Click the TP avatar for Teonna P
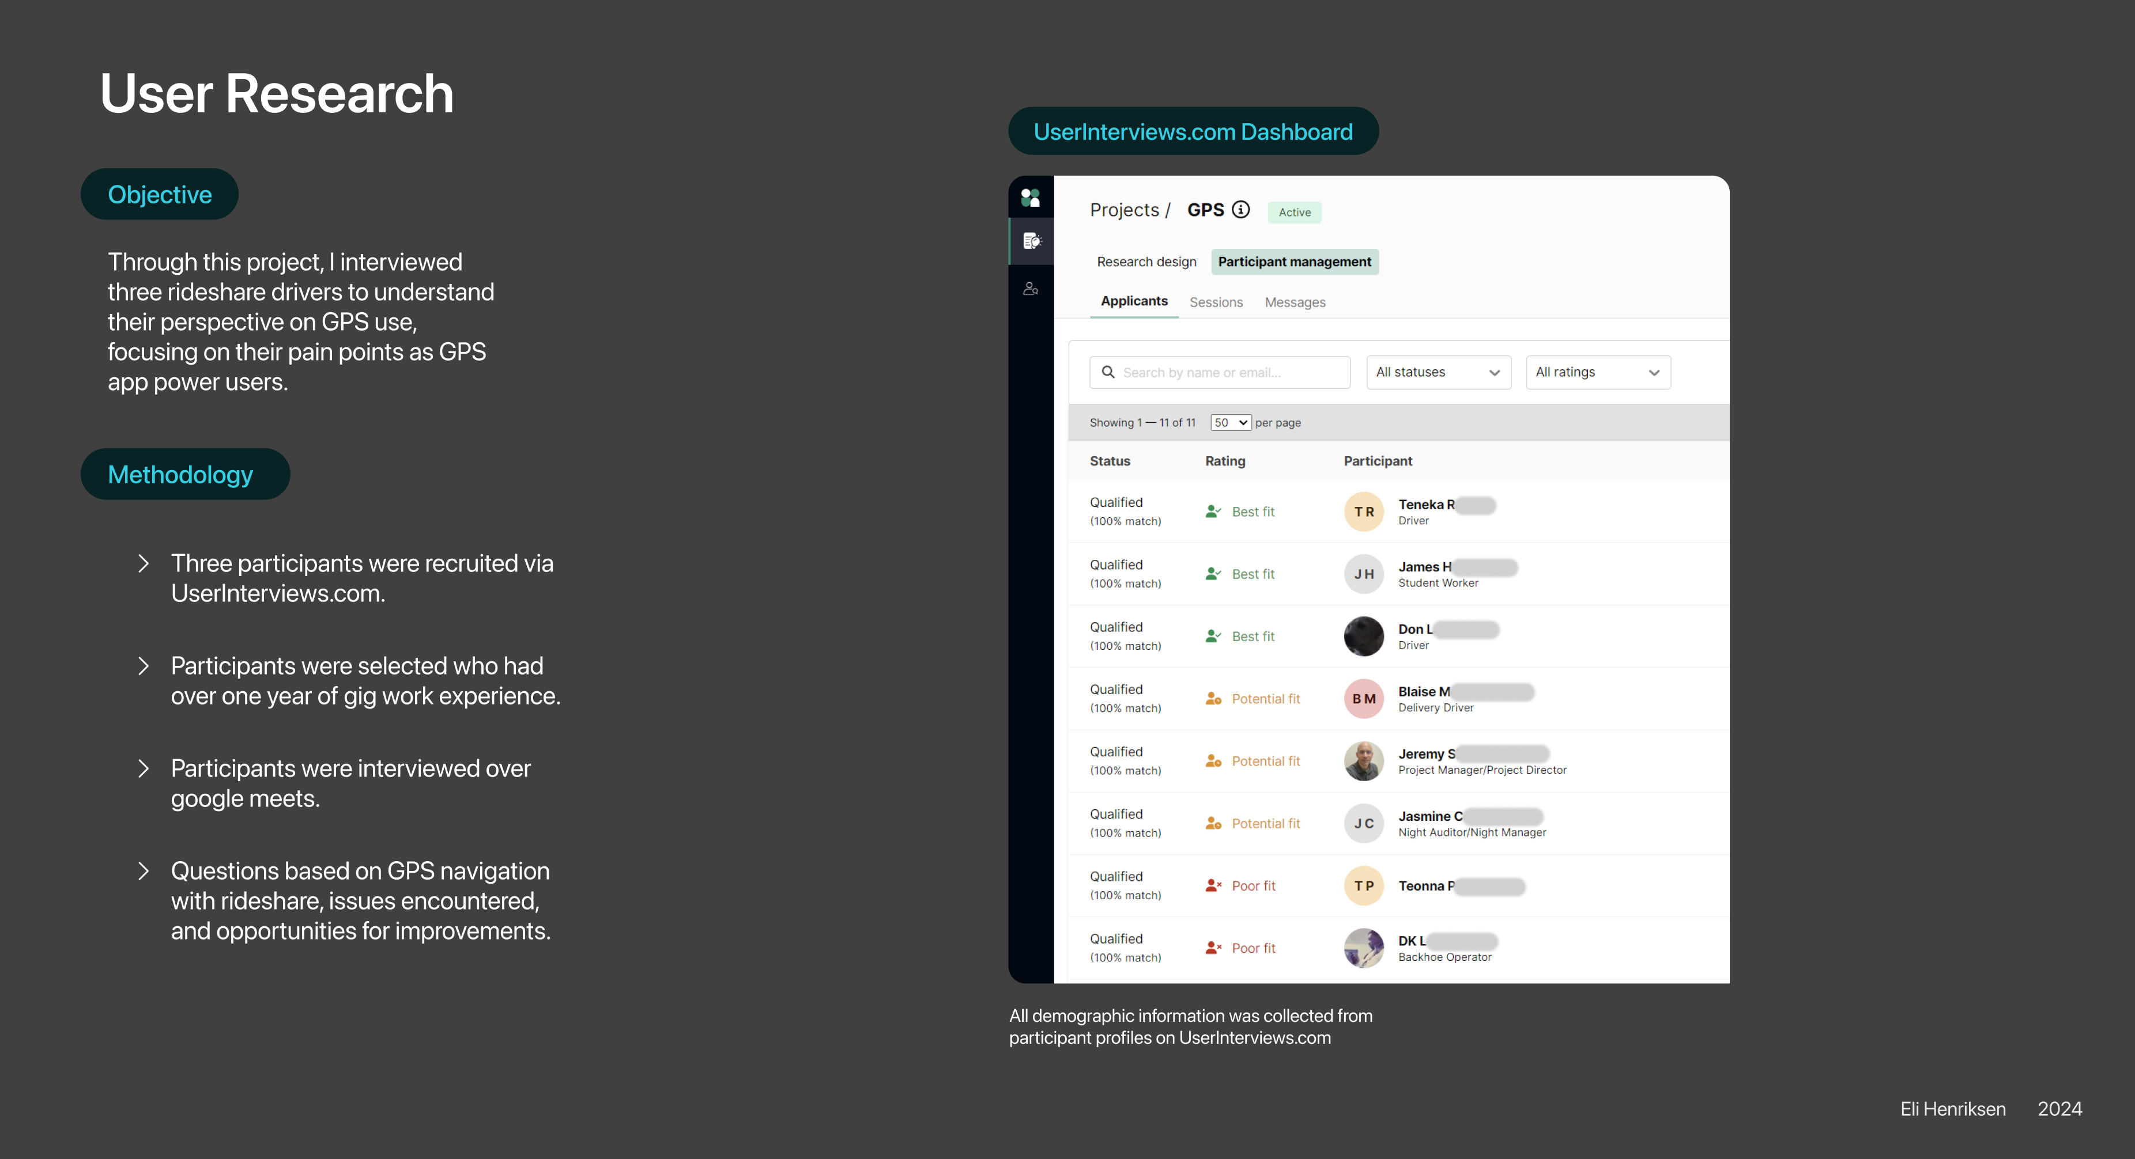 (1363, 885)
